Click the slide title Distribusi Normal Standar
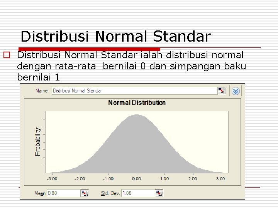The image size is (278, 208). click(x=115, y=37)
